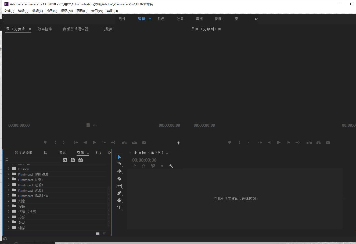Open the 文件 menu
Image resolution: width=356 pixels, height=244 pixels.
(x=9, y=11)
